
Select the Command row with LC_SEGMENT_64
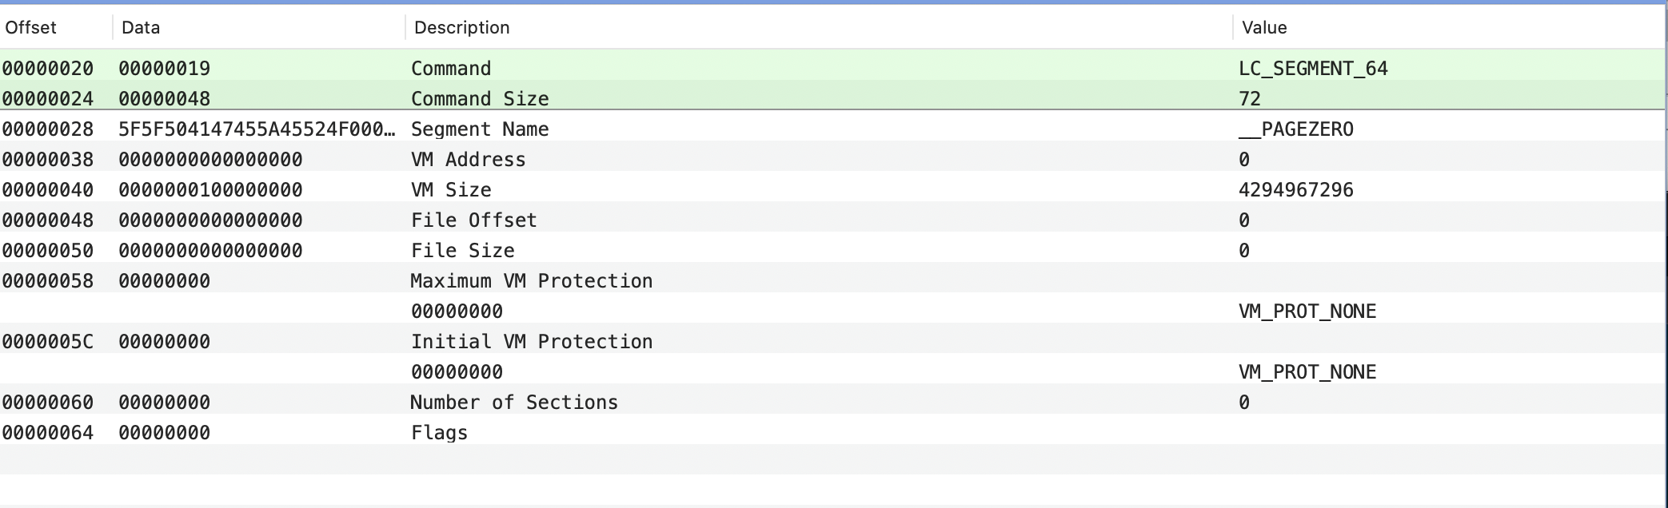[833, 69]
